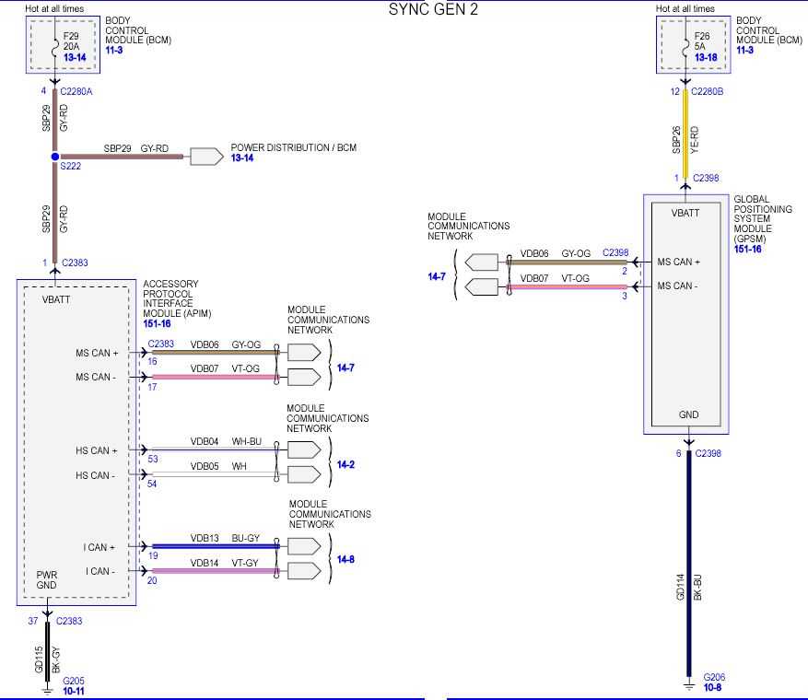808x700 pixels.
Task: Follow 14-7 link left of GPSM MS CAN wires
Action: (x=437, y=276)
